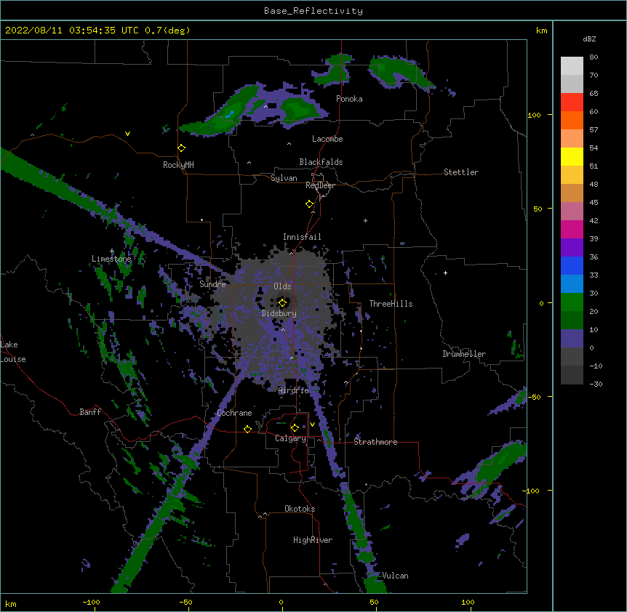Click the yellow v marker northwest of RockyMH
627x612 pixels.
[x=127, y=134]
